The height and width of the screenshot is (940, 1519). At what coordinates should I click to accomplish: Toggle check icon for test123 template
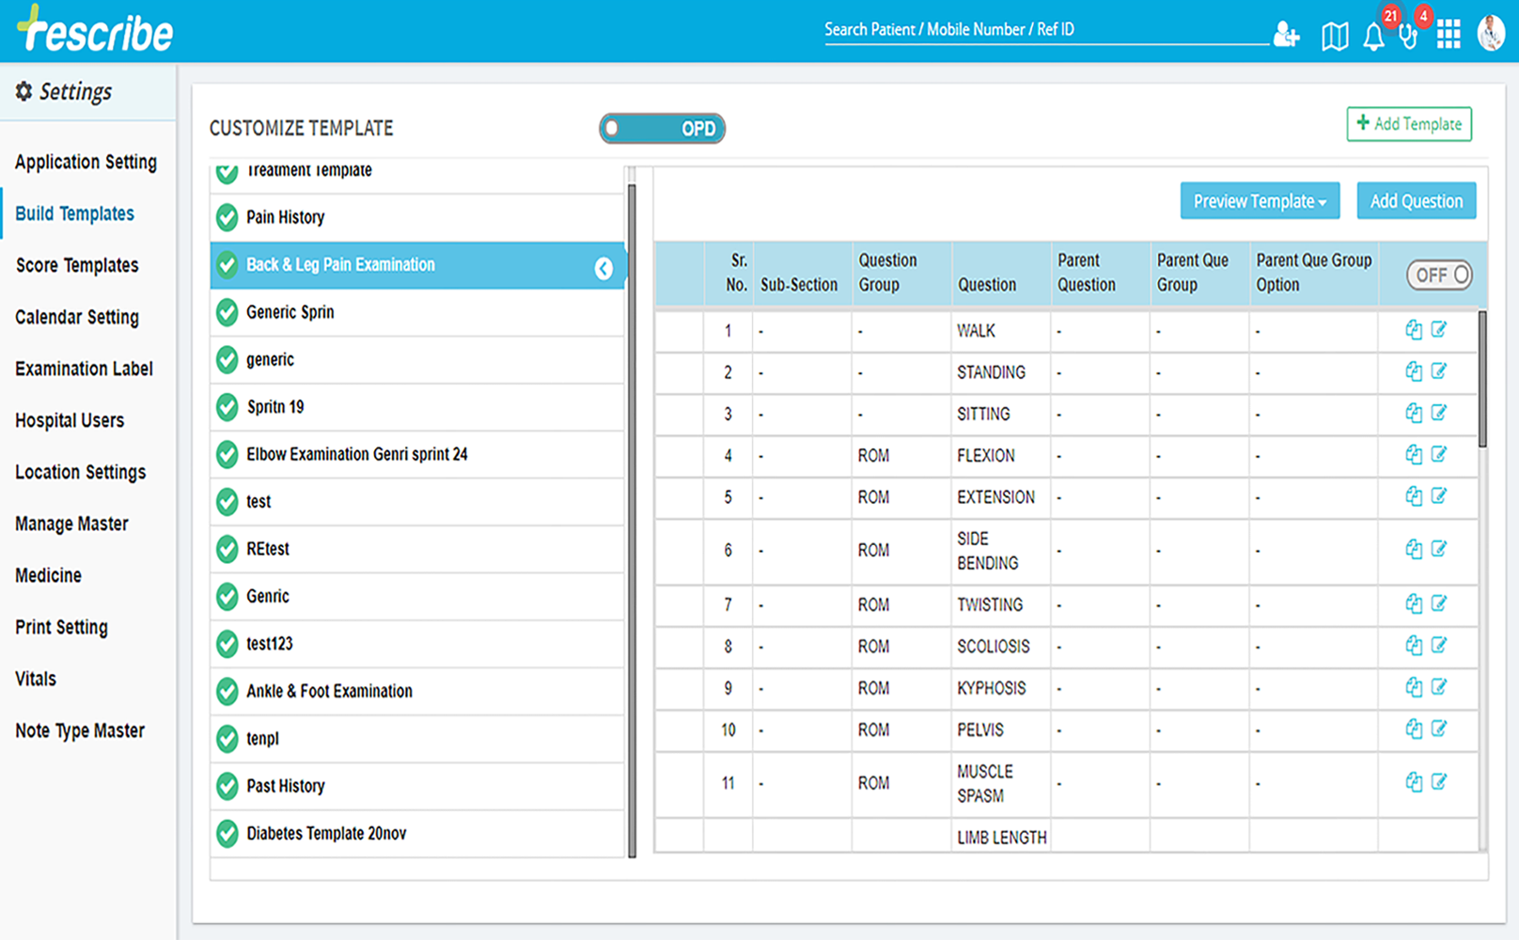[227, 644]
